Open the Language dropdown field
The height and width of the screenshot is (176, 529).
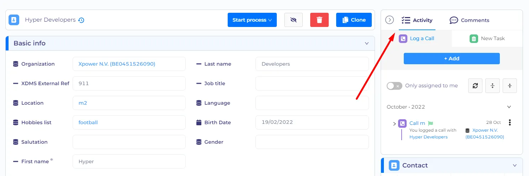312,103
